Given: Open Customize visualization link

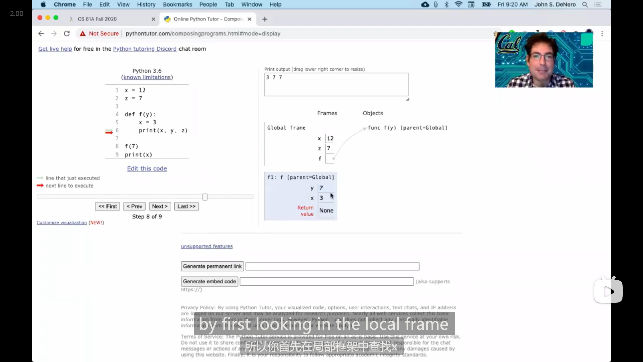Looking at the screenshot, I should [x=62, y=223].
